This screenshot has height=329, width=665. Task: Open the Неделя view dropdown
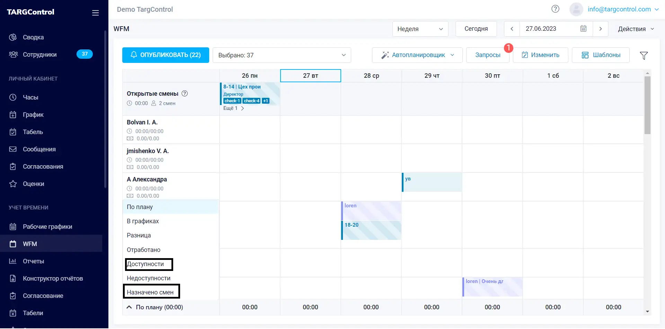[420, 29]
